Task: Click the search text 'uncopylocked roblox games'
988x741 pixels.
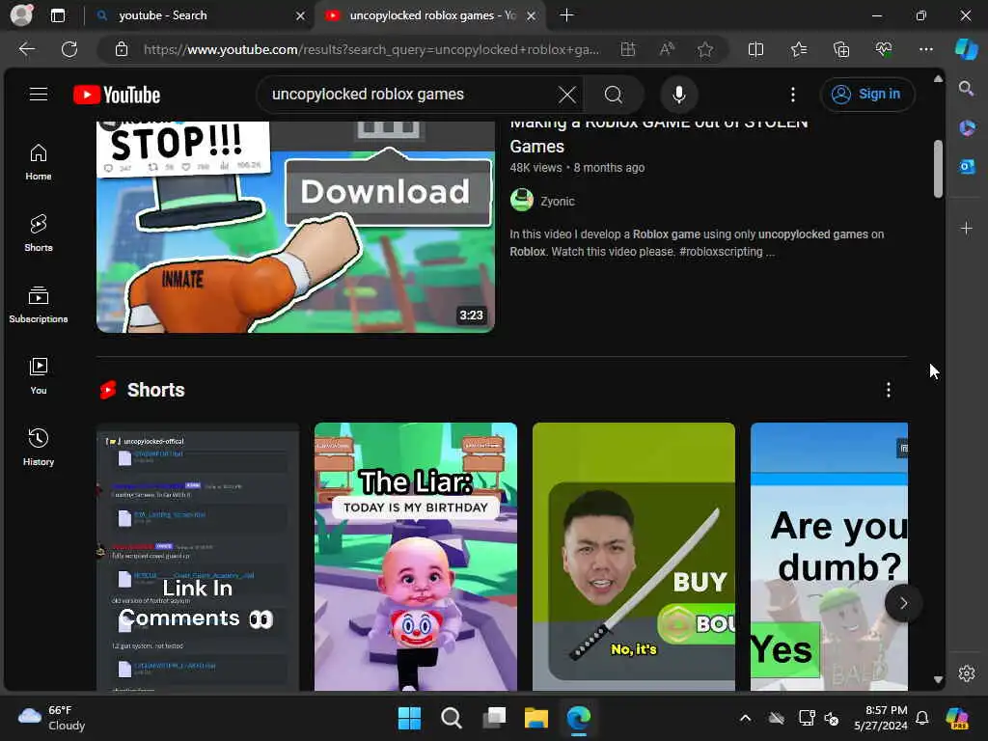Action: [368, 95]
